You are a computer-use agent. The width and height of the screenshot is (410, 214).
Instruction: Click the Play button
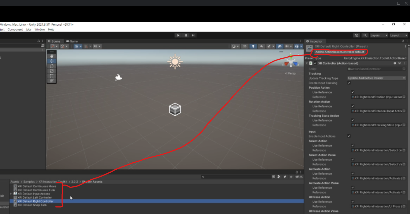pyautogui.click(x=178, y=35)
